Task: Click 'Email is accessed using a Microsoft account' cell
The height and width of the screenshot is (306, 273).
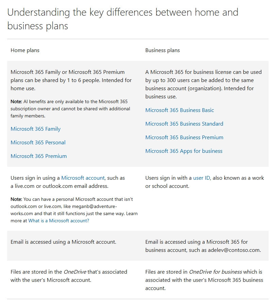Action: tap(63, 242)
